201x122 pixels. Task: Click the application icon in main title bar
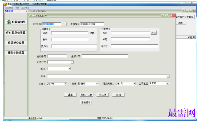click(6, 4)
